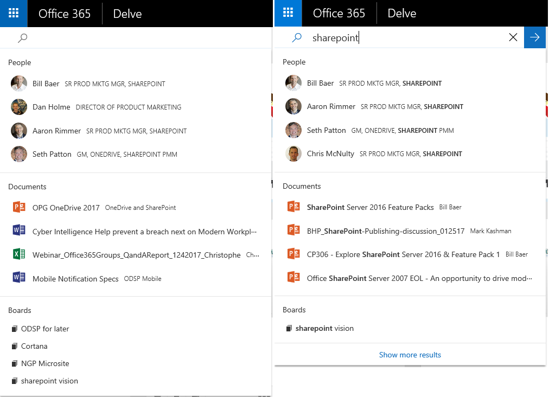The width and height of the screenshot is (549, 397).
Task: Open 'BHP_SharePoint-Publishing-discussion_012517' result
Action: point(386,231)
